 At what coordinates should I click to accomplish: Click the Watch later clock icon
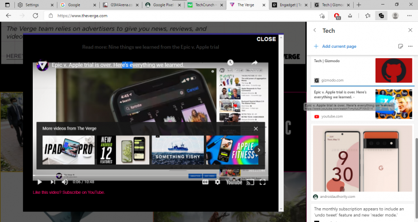click(230, 63)
